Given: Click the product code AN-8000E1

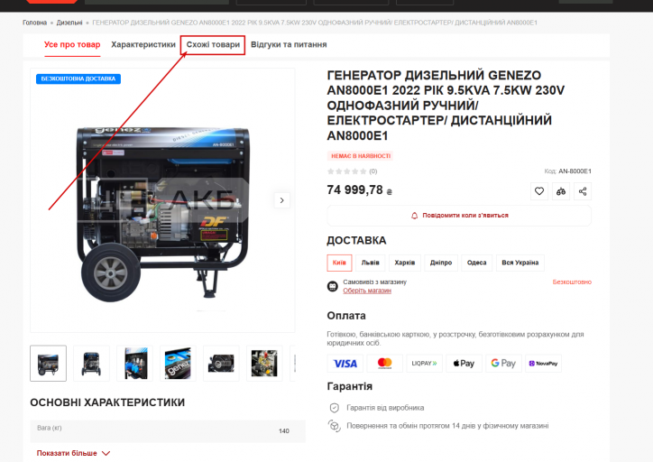Looking at the screenshot, I should pos(575,171).
